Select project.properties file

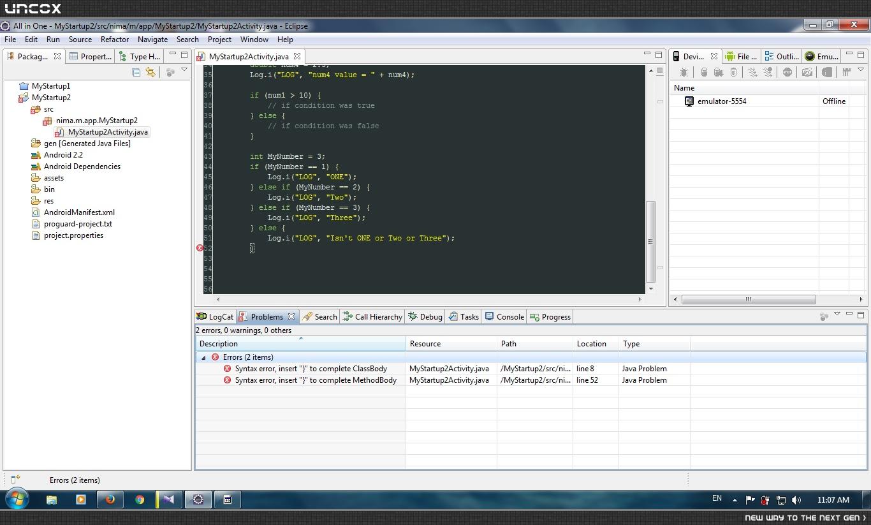point(73,235)
